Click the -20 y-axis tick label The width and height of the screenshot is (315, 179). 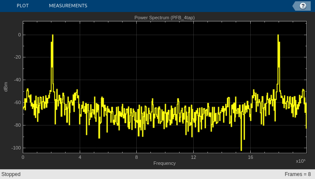pyautogui.click(x=17, y=57)
